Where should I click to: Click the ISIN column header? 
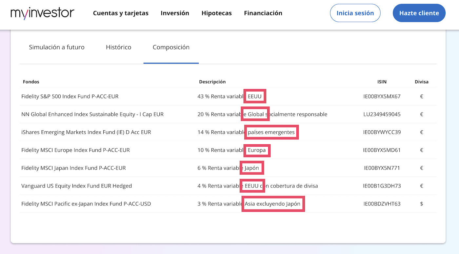pos(382,82)
